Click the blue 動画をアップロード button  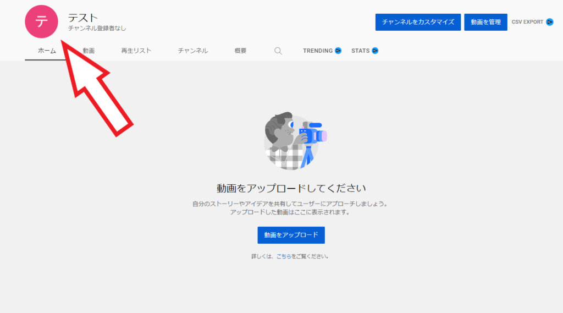(x=291, y=235)
